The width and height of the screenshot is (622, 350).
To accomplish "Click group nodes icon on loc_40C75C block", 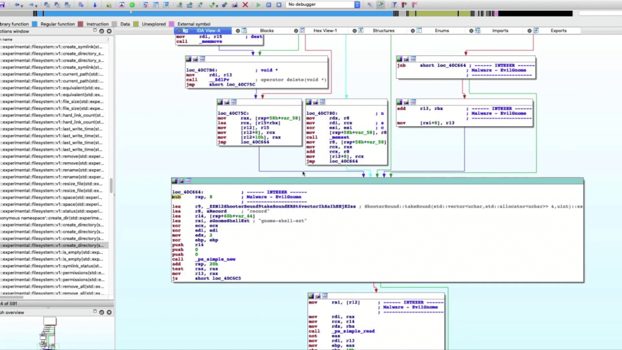I will click(234, 102).
